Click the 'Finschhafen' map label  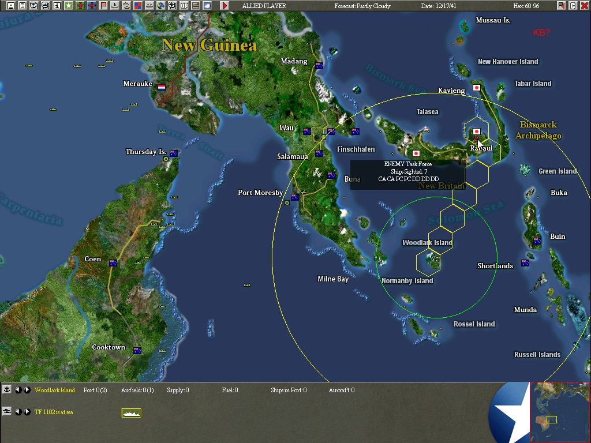356,149
